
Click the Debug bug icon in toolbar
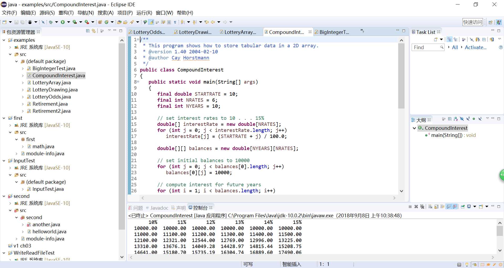51,22
